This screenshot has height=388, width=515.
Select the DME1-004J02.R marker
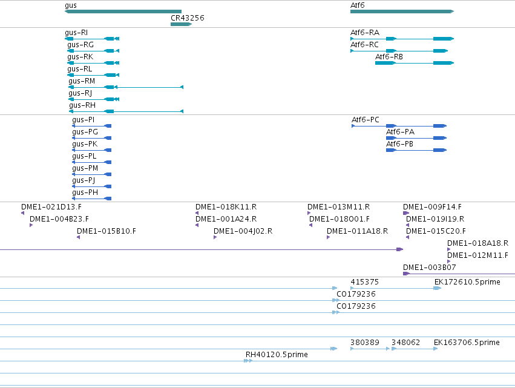tap(215, 237)
